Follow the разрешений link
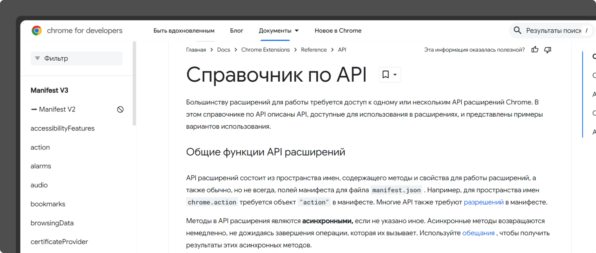 click(484, 202)
